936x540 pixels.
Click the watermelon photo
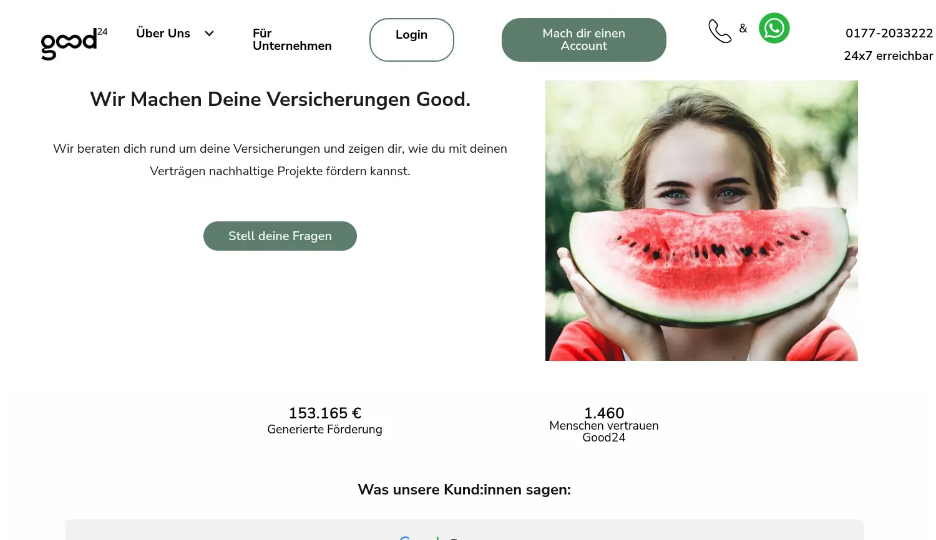pyautogui.click(x=701, y=220)
